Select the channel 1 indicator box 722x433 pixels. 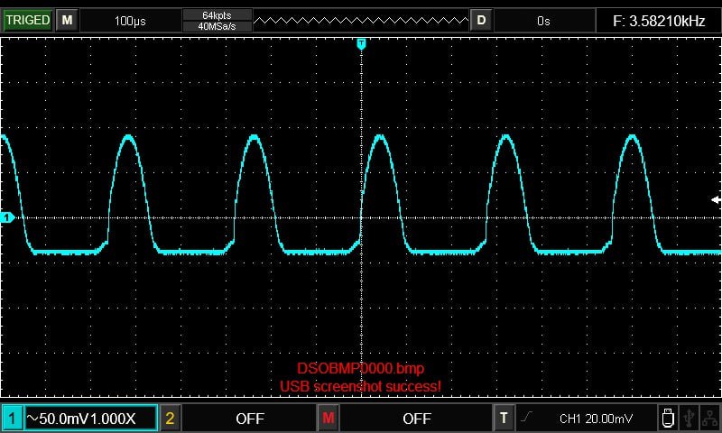12,419
